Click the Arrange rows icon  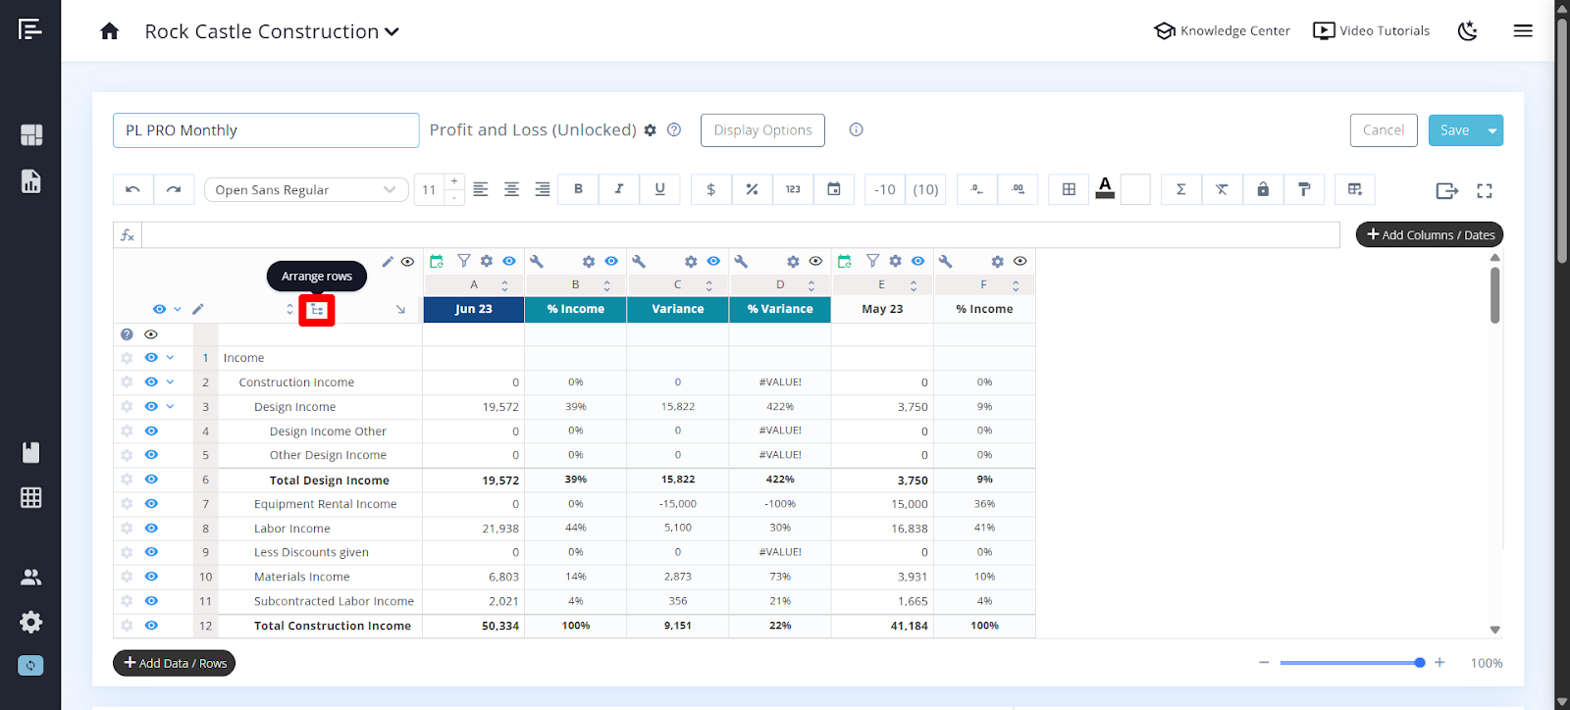(317, 310)
